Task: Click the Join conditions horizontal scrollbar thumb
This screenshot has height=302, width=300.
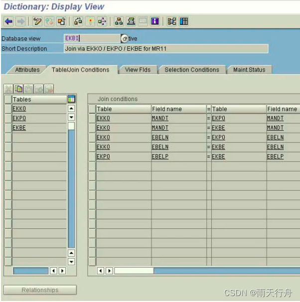Action: (x=134, y=271)
